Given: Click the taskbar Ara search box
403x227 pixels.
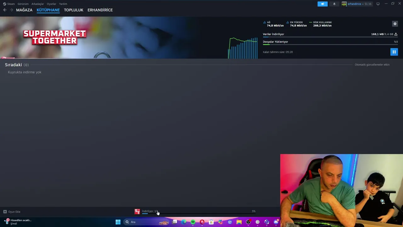Looking at the screenshot, I should pos(147,222).
